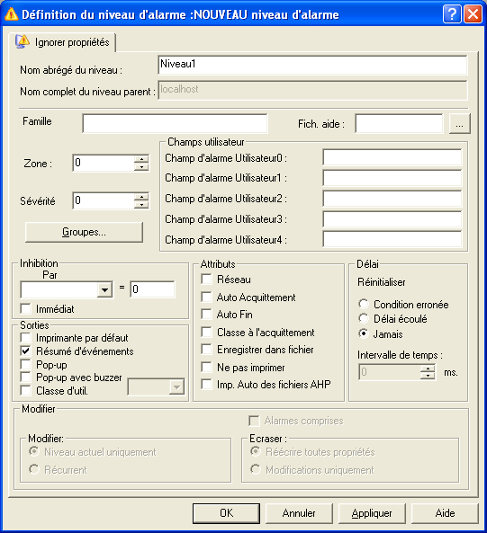Uncheck Résumé d'événements output
487x533 pixels.
25,351
